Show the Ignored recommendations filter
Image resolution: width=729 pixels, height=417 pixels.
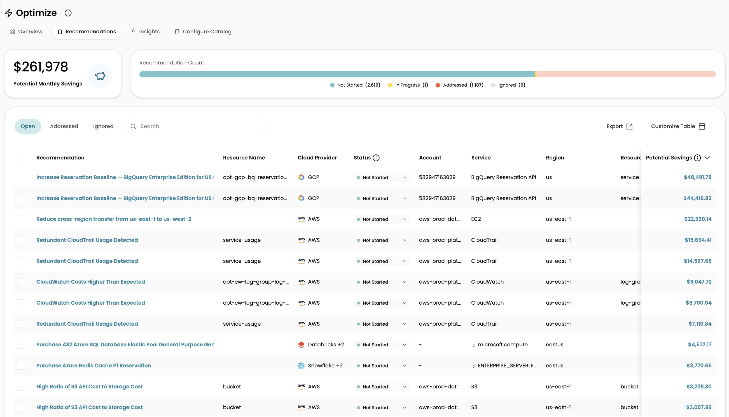pos(103,126)
